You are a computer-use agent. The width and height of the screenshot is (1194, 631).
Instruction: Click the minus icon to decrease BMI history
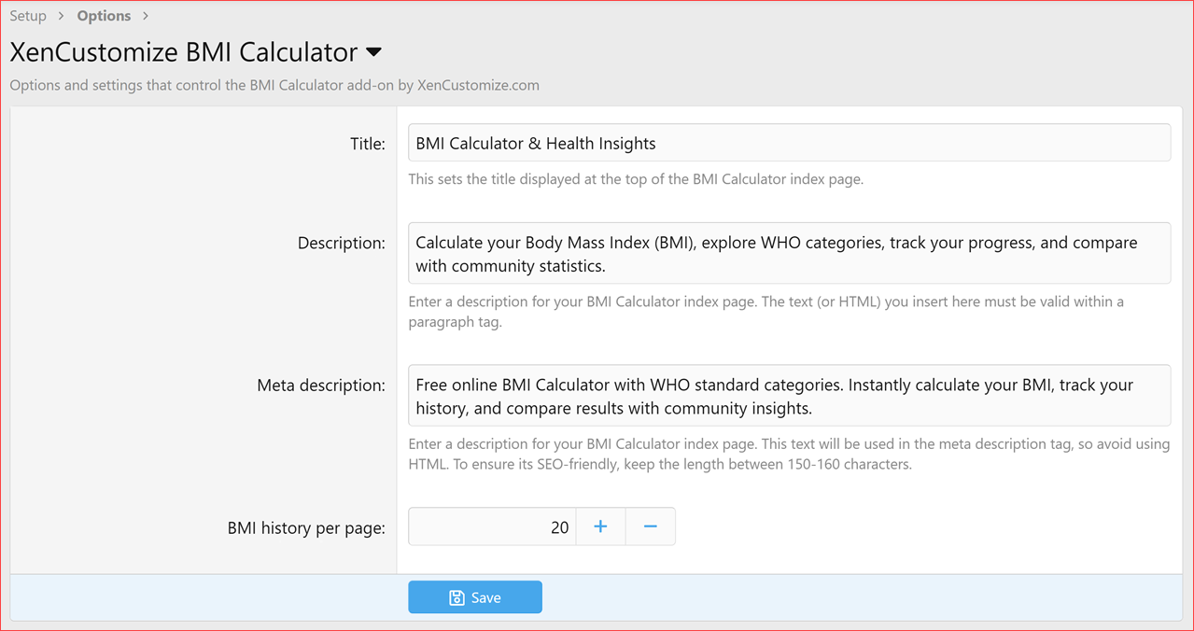click(x=651, y=526)
